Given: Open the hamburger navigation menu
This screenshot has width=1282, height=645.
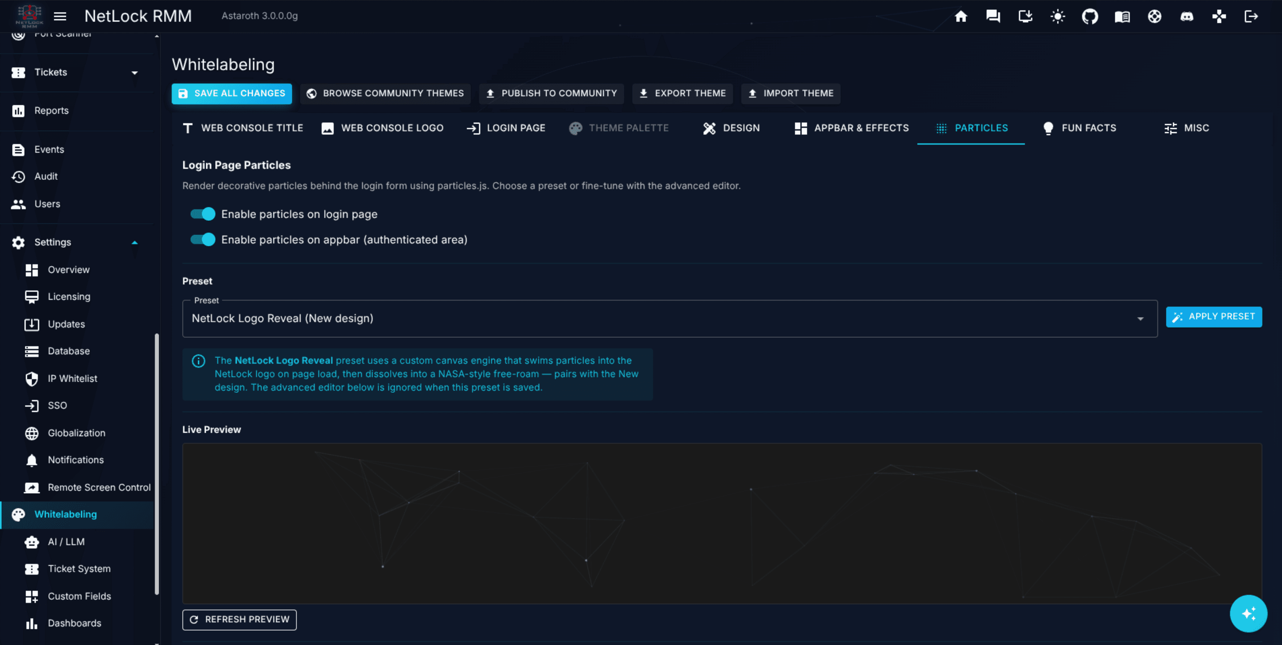Looking at the screenshot, I should click(60, 17).
